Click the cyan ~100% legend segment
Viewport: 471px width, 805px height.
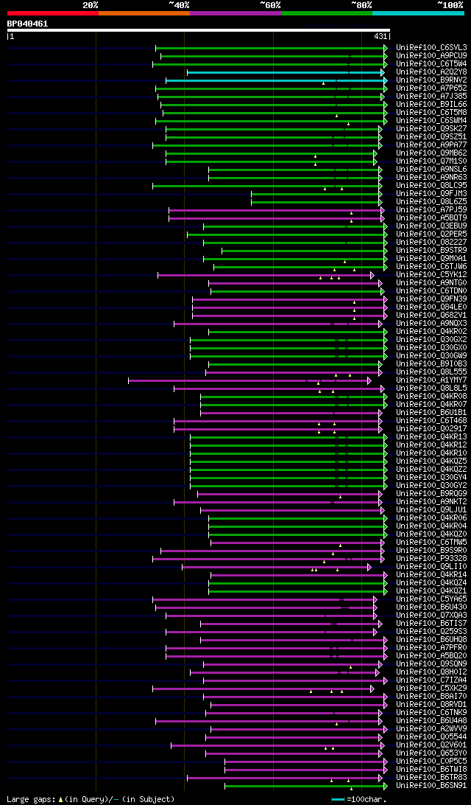coord(418,13)
